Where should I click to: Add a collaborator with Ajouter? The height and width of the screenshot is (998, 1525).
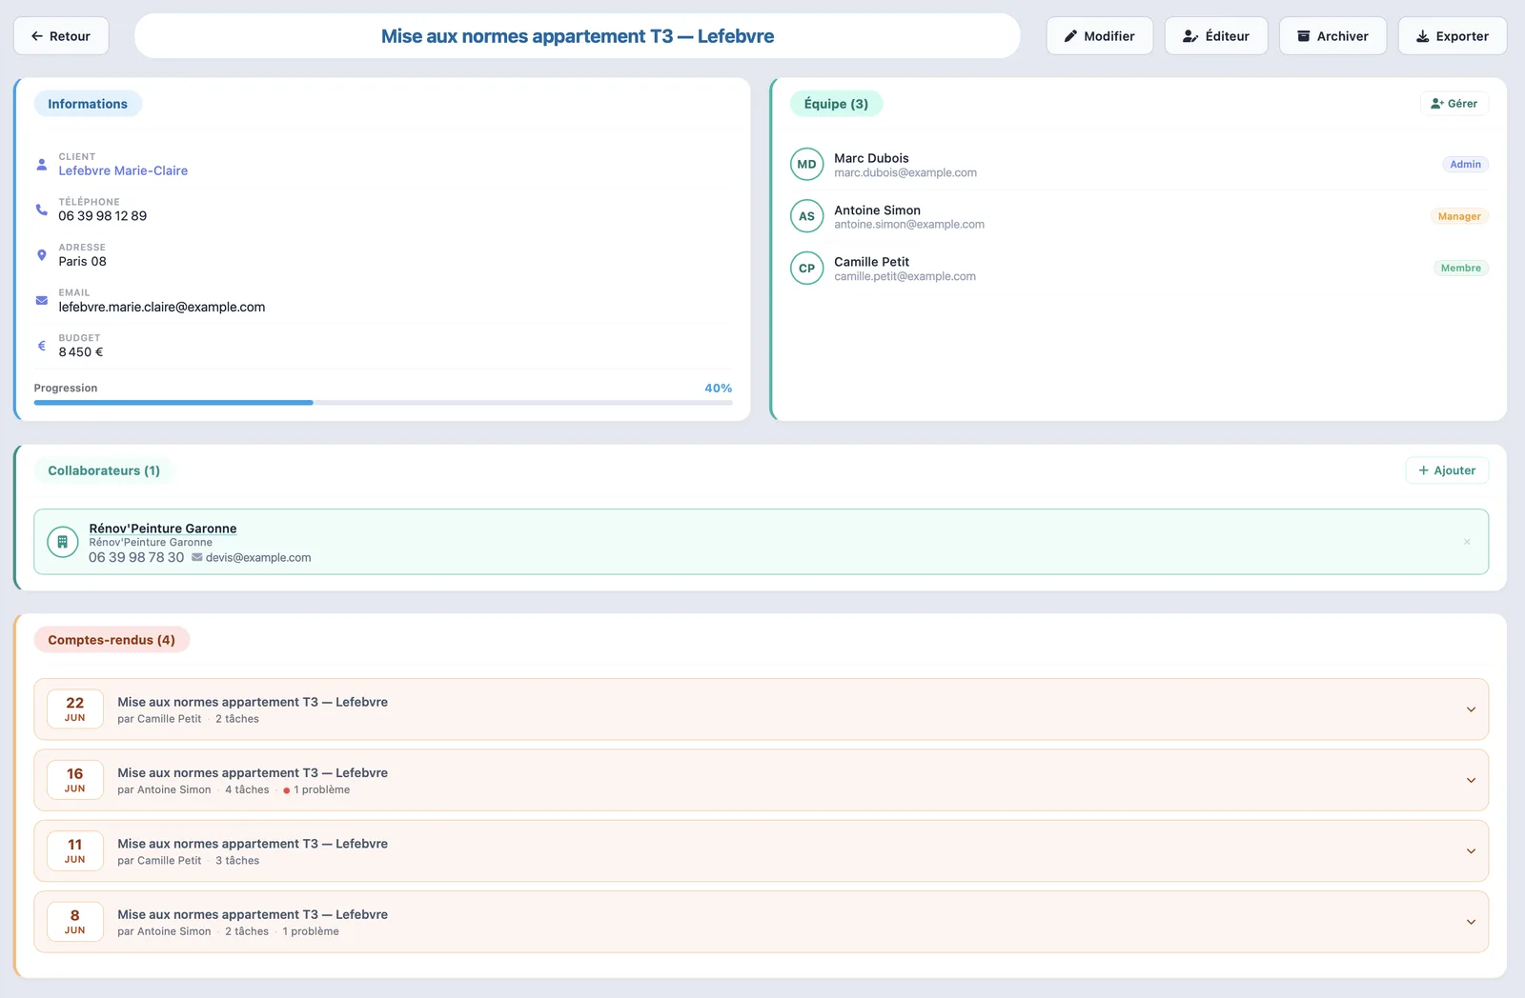[x=1447, y=470]
